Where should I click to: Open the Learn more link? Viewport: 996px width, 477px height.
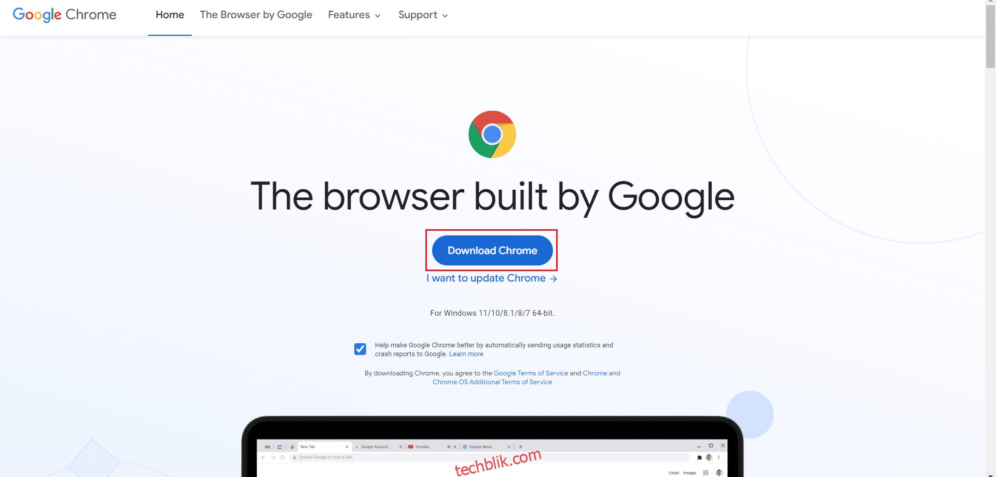[466, 354]
